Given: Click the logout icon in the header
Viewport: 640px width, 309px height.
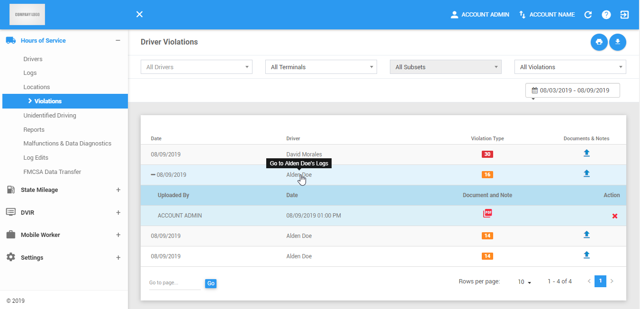Looking at the screenshot, I should pos(624,15).
